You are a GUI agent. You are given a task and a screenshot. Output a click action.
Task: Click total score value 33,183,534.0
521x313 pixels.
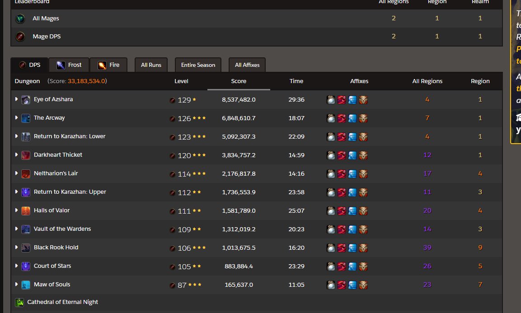pos(86,81)
